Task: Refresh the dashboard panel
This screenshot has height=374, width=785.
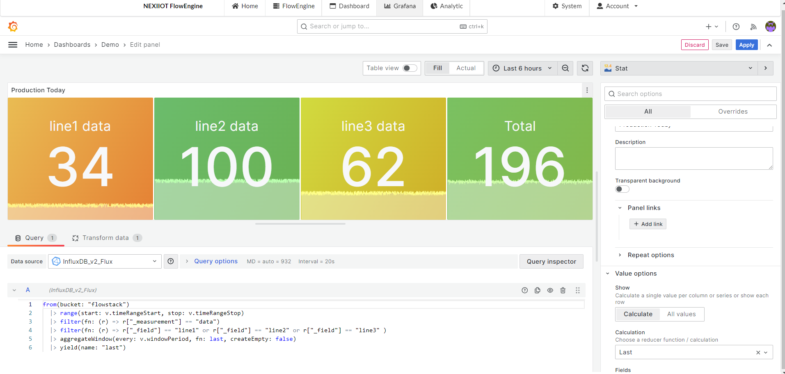Action: pyautogui.click(x=585, y=68)
